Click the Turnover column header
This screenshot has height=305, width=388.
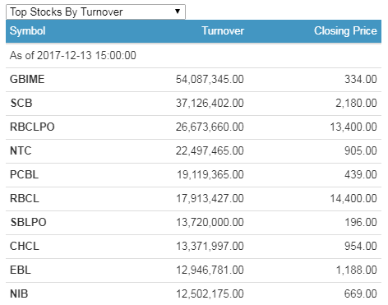(x=223, y=30)
